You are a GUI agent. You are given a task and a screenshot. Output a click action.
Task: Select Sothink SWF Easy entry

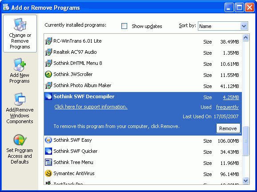pyautogui.click(x=143, y=140)
